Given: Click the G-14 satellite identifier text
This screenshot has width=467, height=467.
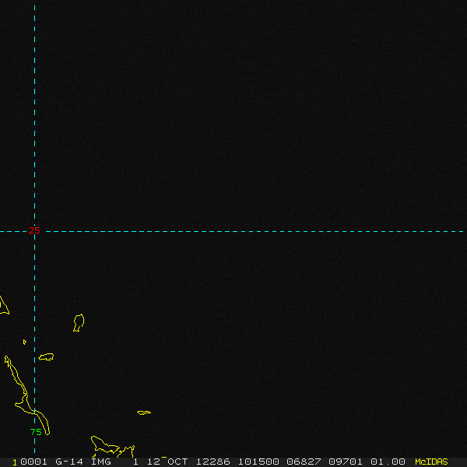Looking at the screenshot, I should click(68, 462).
